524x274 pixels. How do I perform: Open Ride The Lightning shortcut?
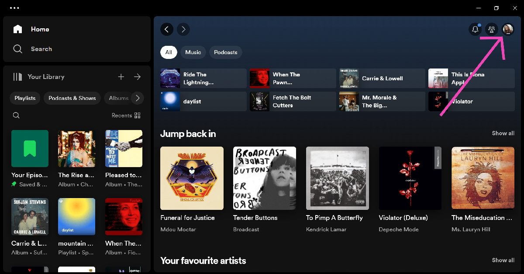203,79
